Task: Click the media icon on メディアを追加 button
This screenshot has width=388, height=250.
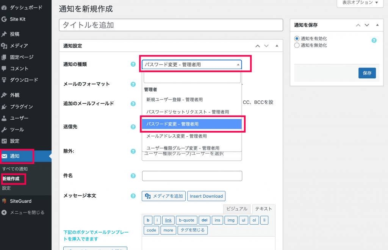Action: (148, 196)
